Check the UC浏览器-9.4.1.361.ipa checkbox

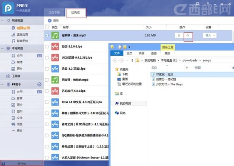point(47,57)
